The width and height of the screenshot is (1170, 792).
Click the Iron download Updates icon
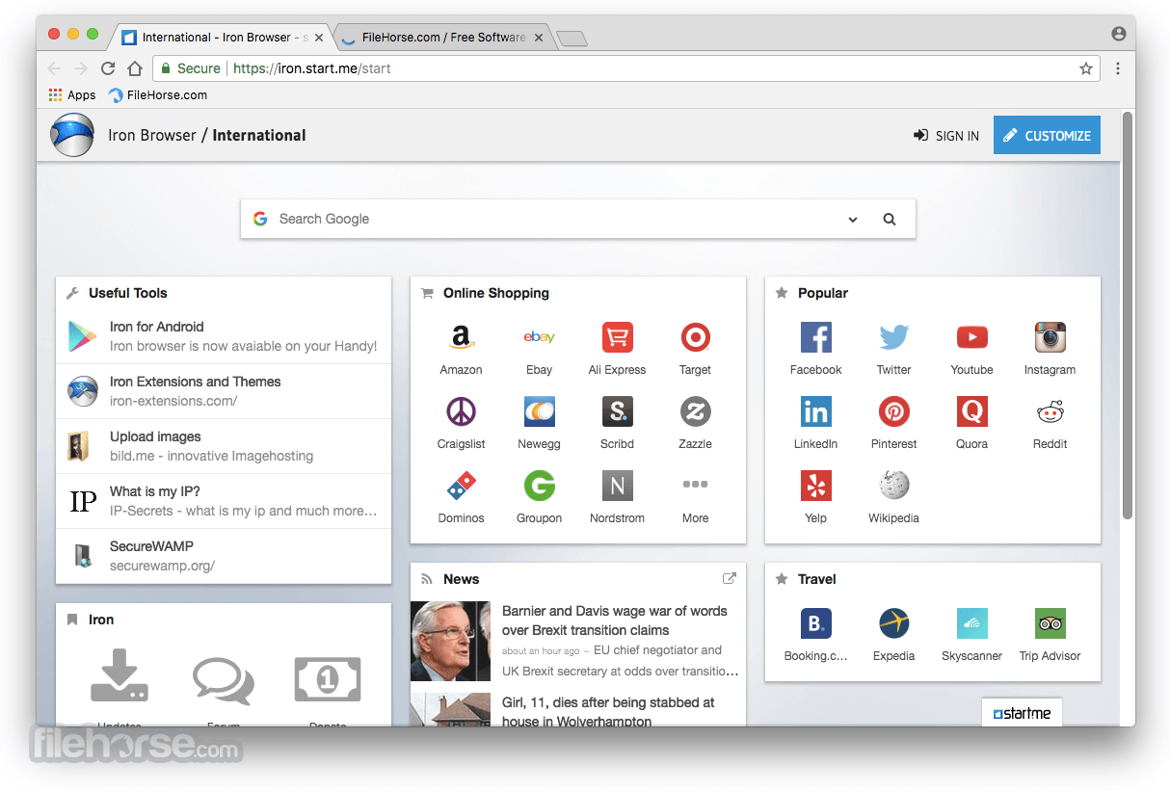pyautogui.click(x=120, y=676)
